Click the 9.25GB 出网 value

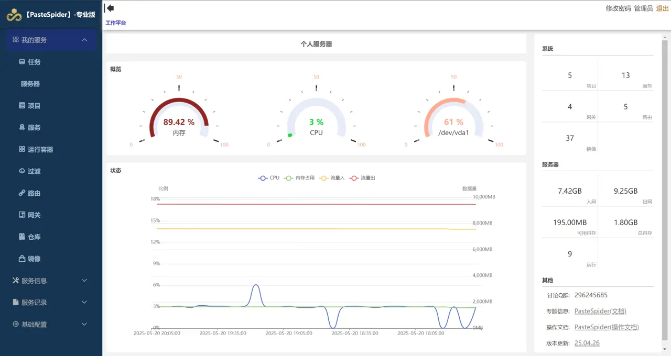tap(626, 191)
